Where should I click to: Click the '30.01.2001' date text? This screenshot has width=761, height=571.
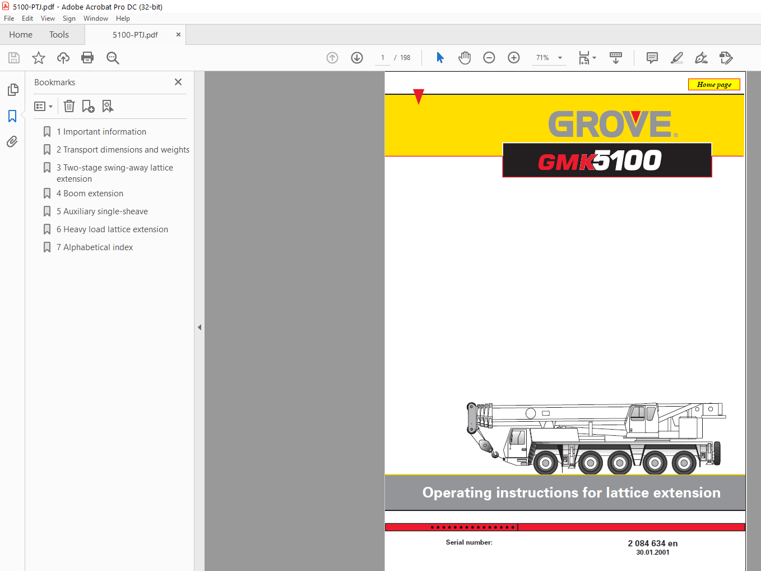point(652,552)
